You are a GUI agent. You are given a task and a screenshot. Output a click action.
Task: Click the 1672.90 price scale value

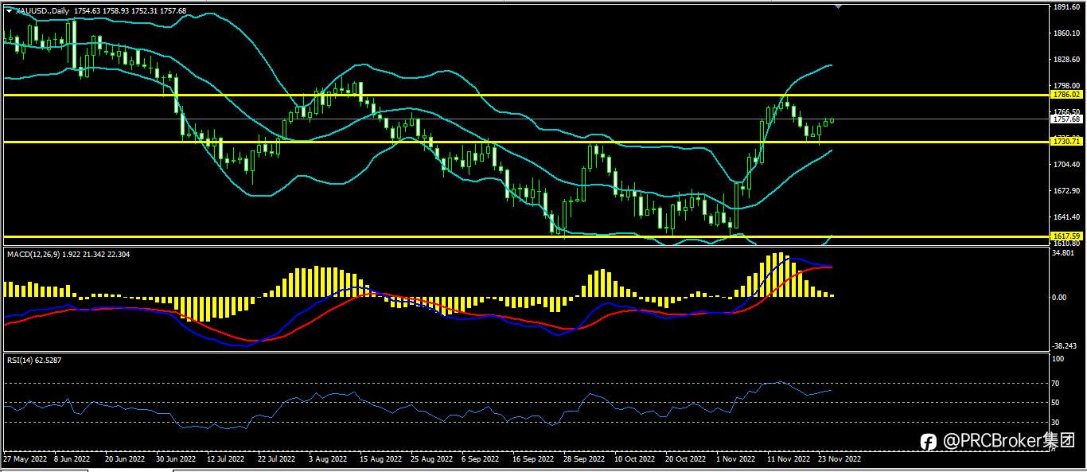pos(1066,191)
